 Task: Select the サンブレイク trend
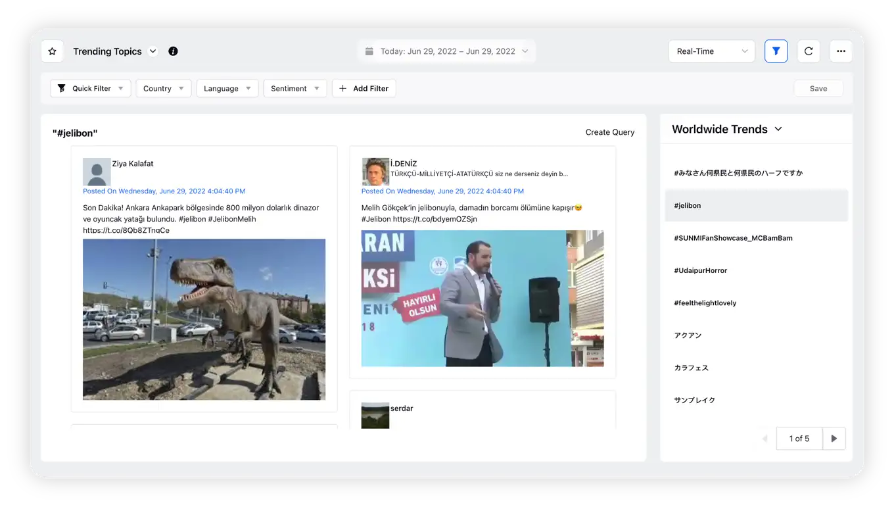click(x=757, y=400)
